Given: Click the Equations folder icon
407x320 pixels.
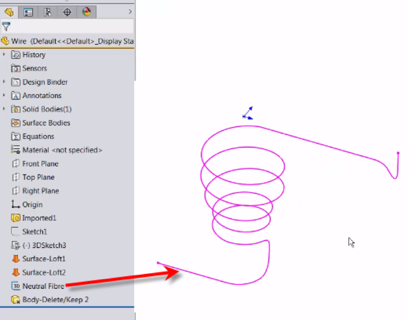Looking at the screenshot, I should tap(16, 136).
